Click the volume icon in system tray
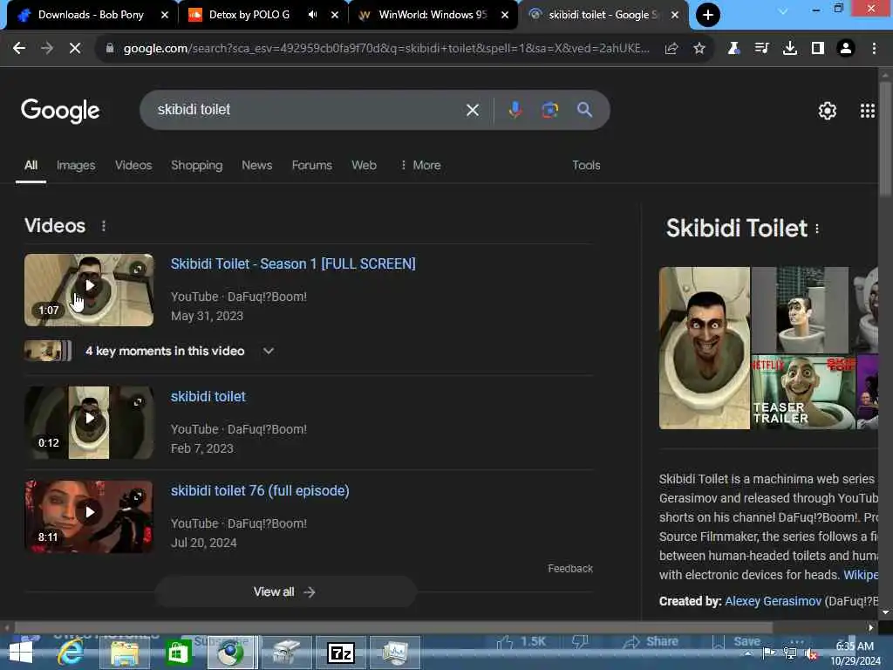 pyautogui.click(x=811, y=653)
